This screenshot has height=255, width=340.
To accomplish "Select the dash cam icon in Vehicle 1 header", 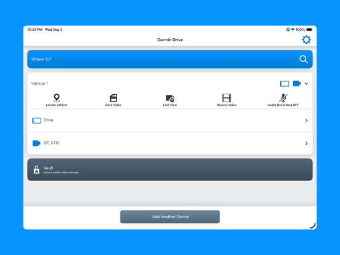I will point(297,84).
